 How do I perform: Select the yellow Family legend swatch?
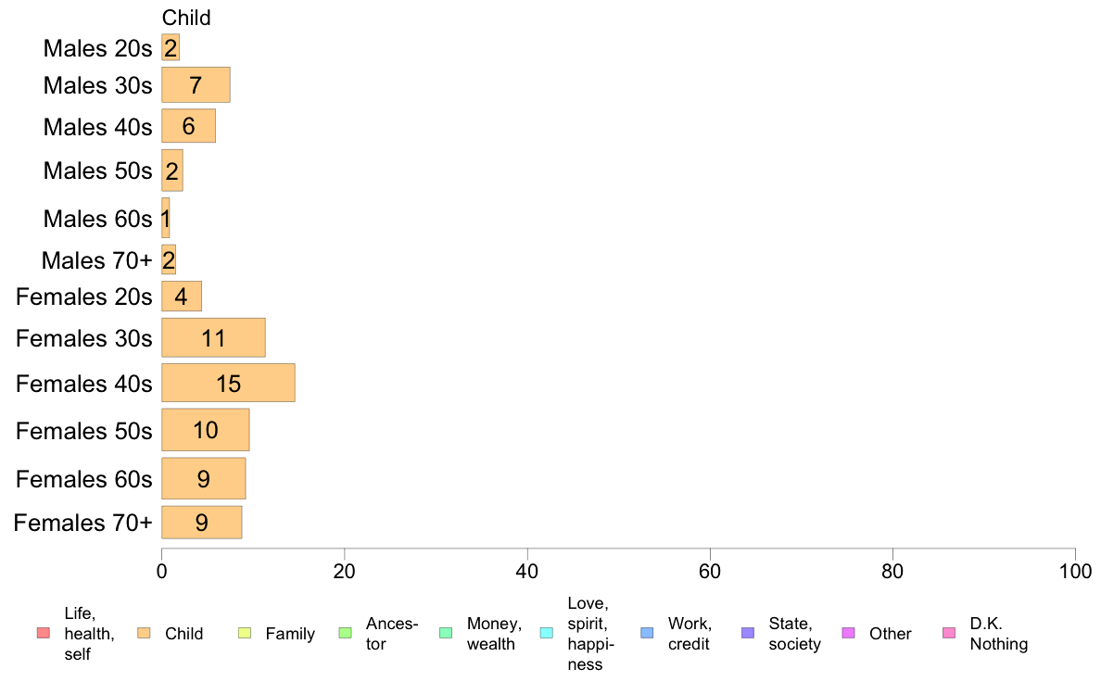pos(245,633)
